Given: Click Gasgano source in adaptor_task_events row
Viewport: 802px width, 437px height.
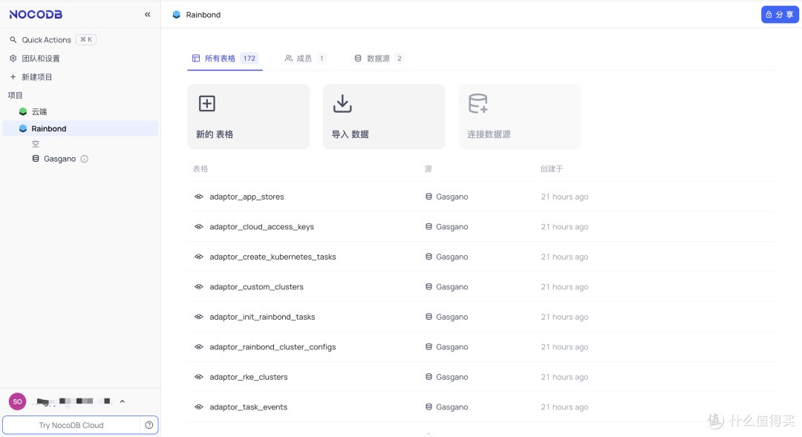Looking at the screenshot, I should pos(451,407).
